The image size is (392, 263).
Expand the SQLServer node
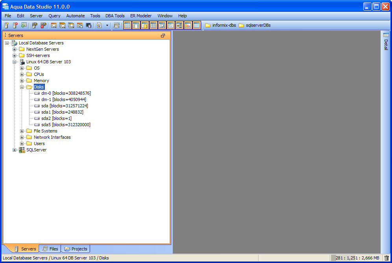[14, 150]
